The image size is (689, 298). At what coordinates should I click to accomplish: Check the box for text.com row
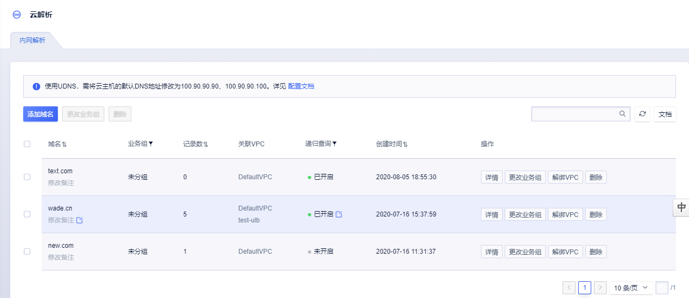tap(27, 177)
